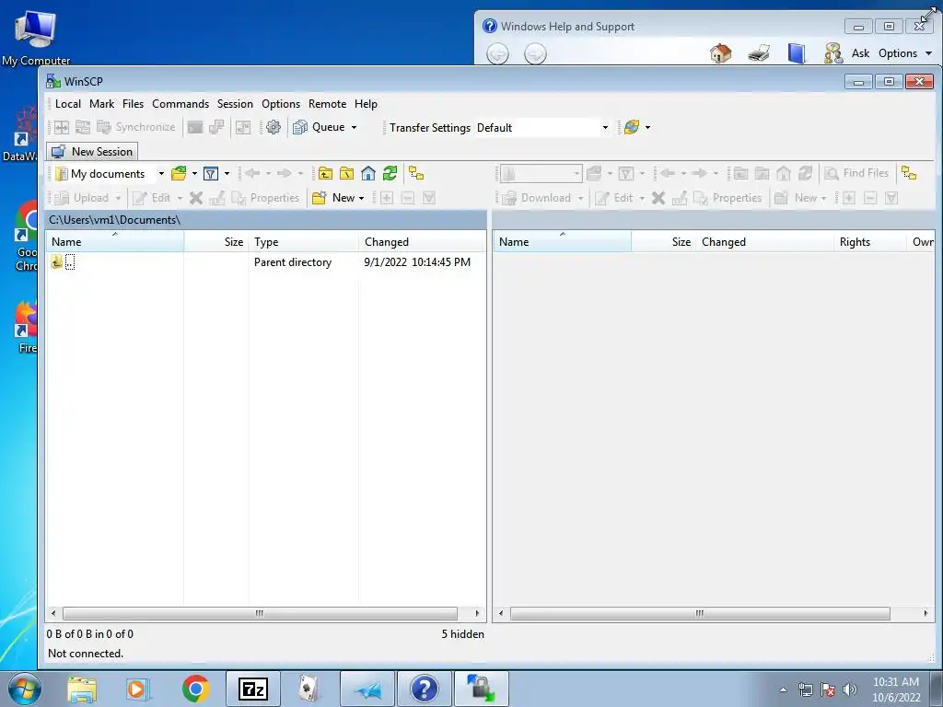Open the Solitaire cards taskbar icon
This screenshot has height=707, width=943.
(x=309, y=689)
